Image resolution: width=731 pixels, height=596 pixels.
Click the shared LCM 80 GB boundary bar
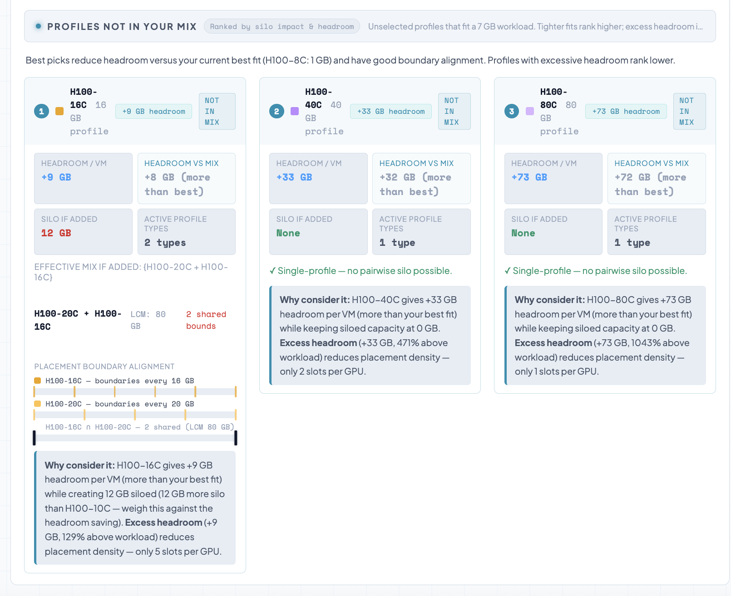point(135,438)
